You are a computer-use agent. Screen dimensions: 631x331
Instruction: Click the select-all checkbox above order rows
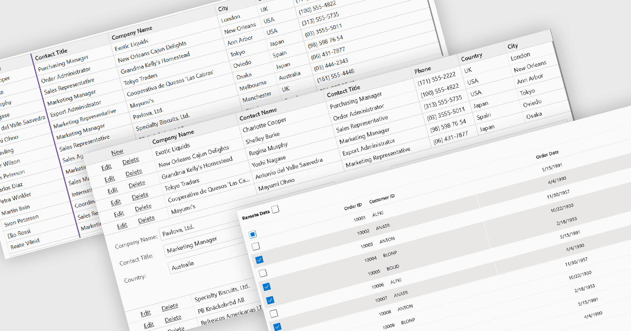click(253, 233)
